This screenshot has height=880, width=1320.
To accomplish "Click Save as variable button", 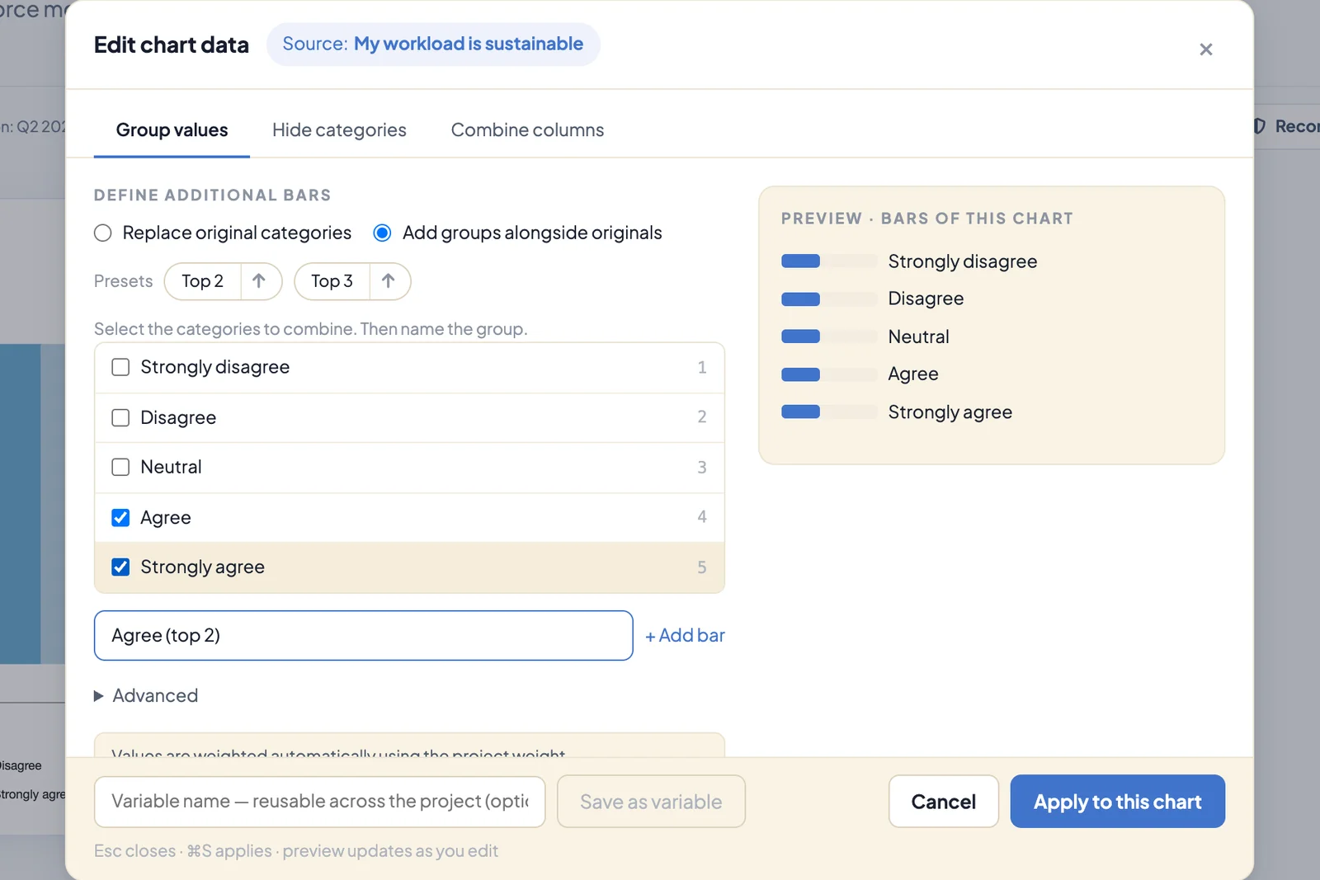I will pyautogui.click(x=651, y=802).
